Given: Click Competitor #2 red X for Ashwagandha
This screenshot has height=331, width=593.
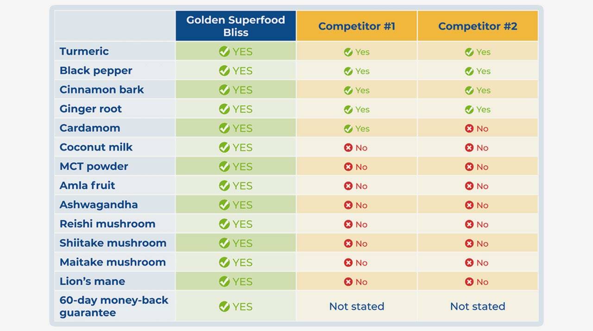Looking at the screenshot, I should pyautogui.click(x=469, y=205).
